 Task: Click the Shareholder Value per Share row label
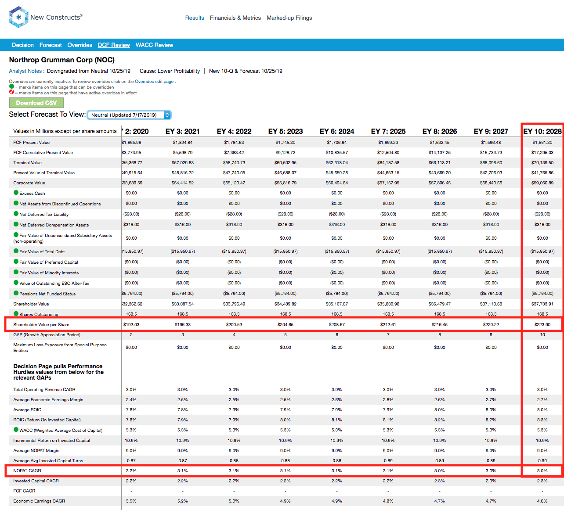[x=41, y=325]
